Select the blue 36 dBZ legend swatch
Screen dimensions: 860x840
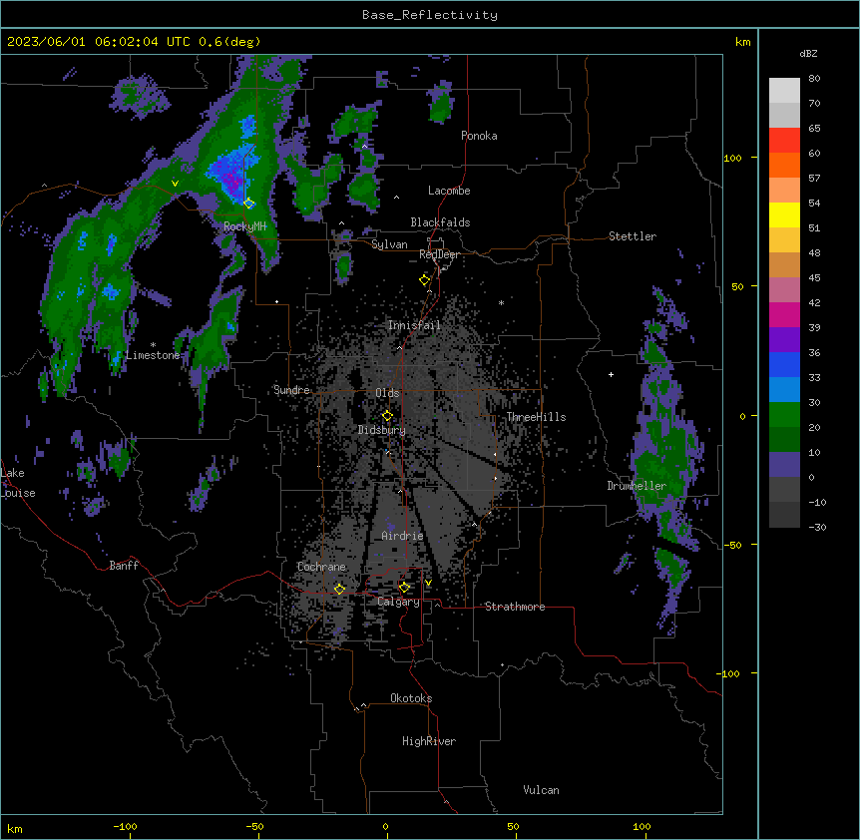[784, 364]
